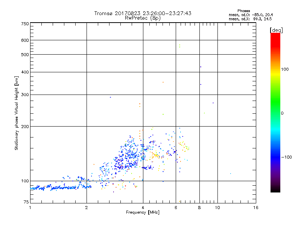
Task: Click the colorbar tick label "-100"
Action: pos(286,157)
